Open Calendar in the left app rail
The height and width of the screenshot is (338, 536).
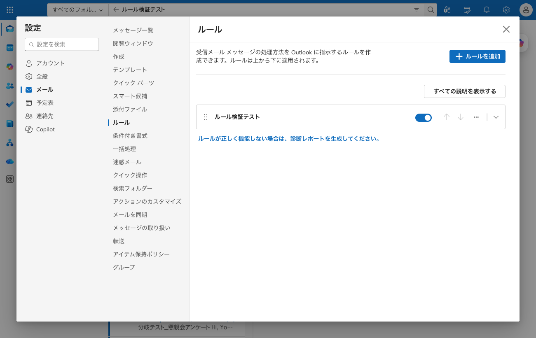pyautogui.click(x=10, y=48)
